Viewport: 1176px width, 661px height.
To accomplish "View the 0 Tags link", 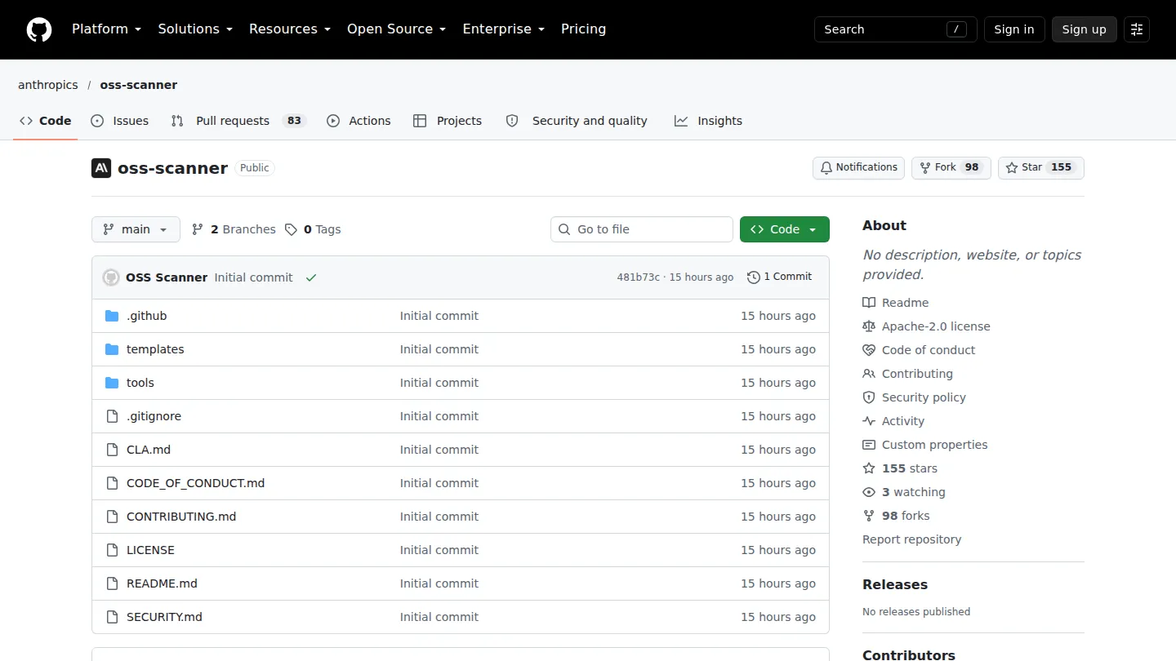I will [313, 229].
